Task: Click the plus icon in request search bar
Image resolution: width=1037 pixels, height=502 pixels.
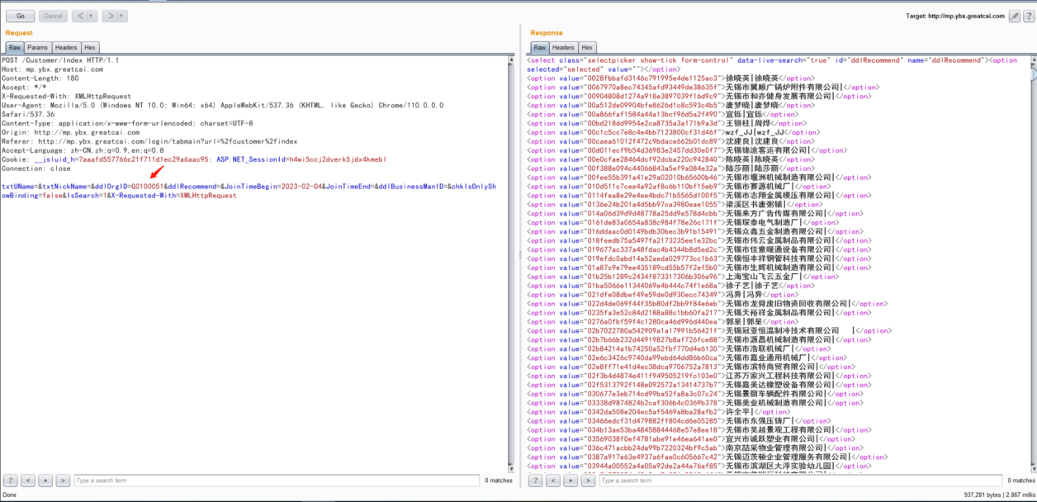Action: [x=45, y=481]
